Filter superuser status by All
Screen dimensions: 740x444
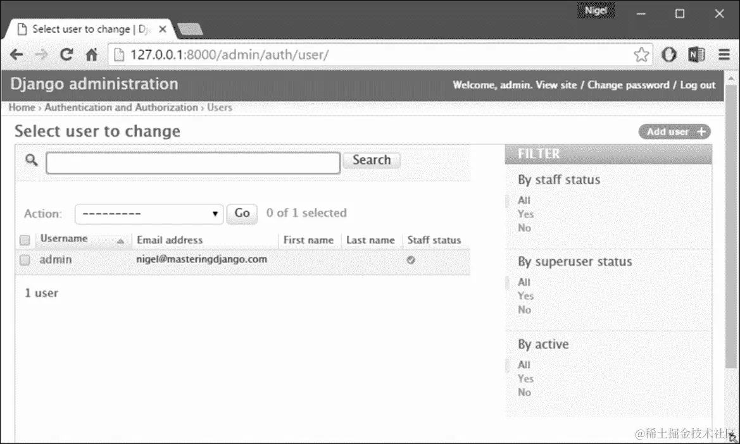point(524,282)
